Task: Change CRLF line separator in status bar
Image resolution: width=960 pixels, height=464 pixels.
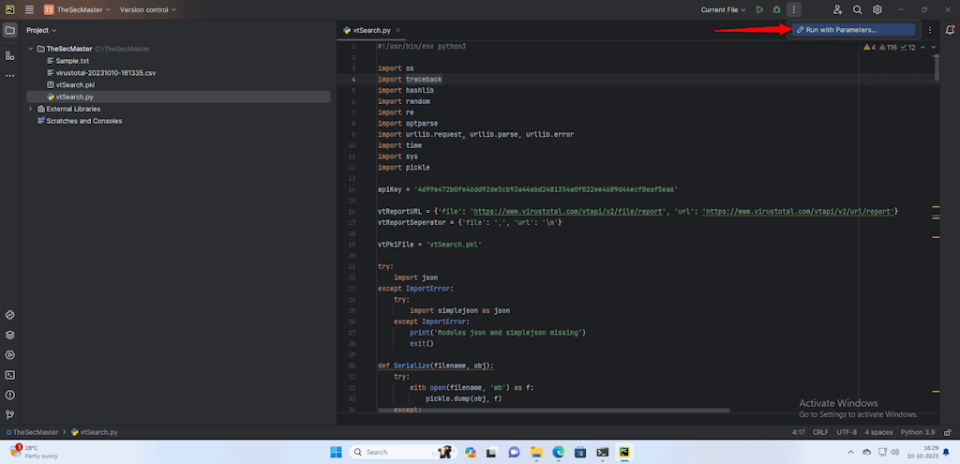Action: click(820, 432)
